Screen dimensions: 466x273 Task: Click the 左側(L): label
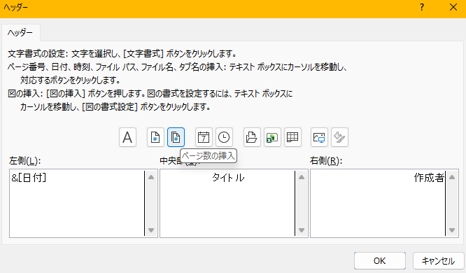[25, 161]
